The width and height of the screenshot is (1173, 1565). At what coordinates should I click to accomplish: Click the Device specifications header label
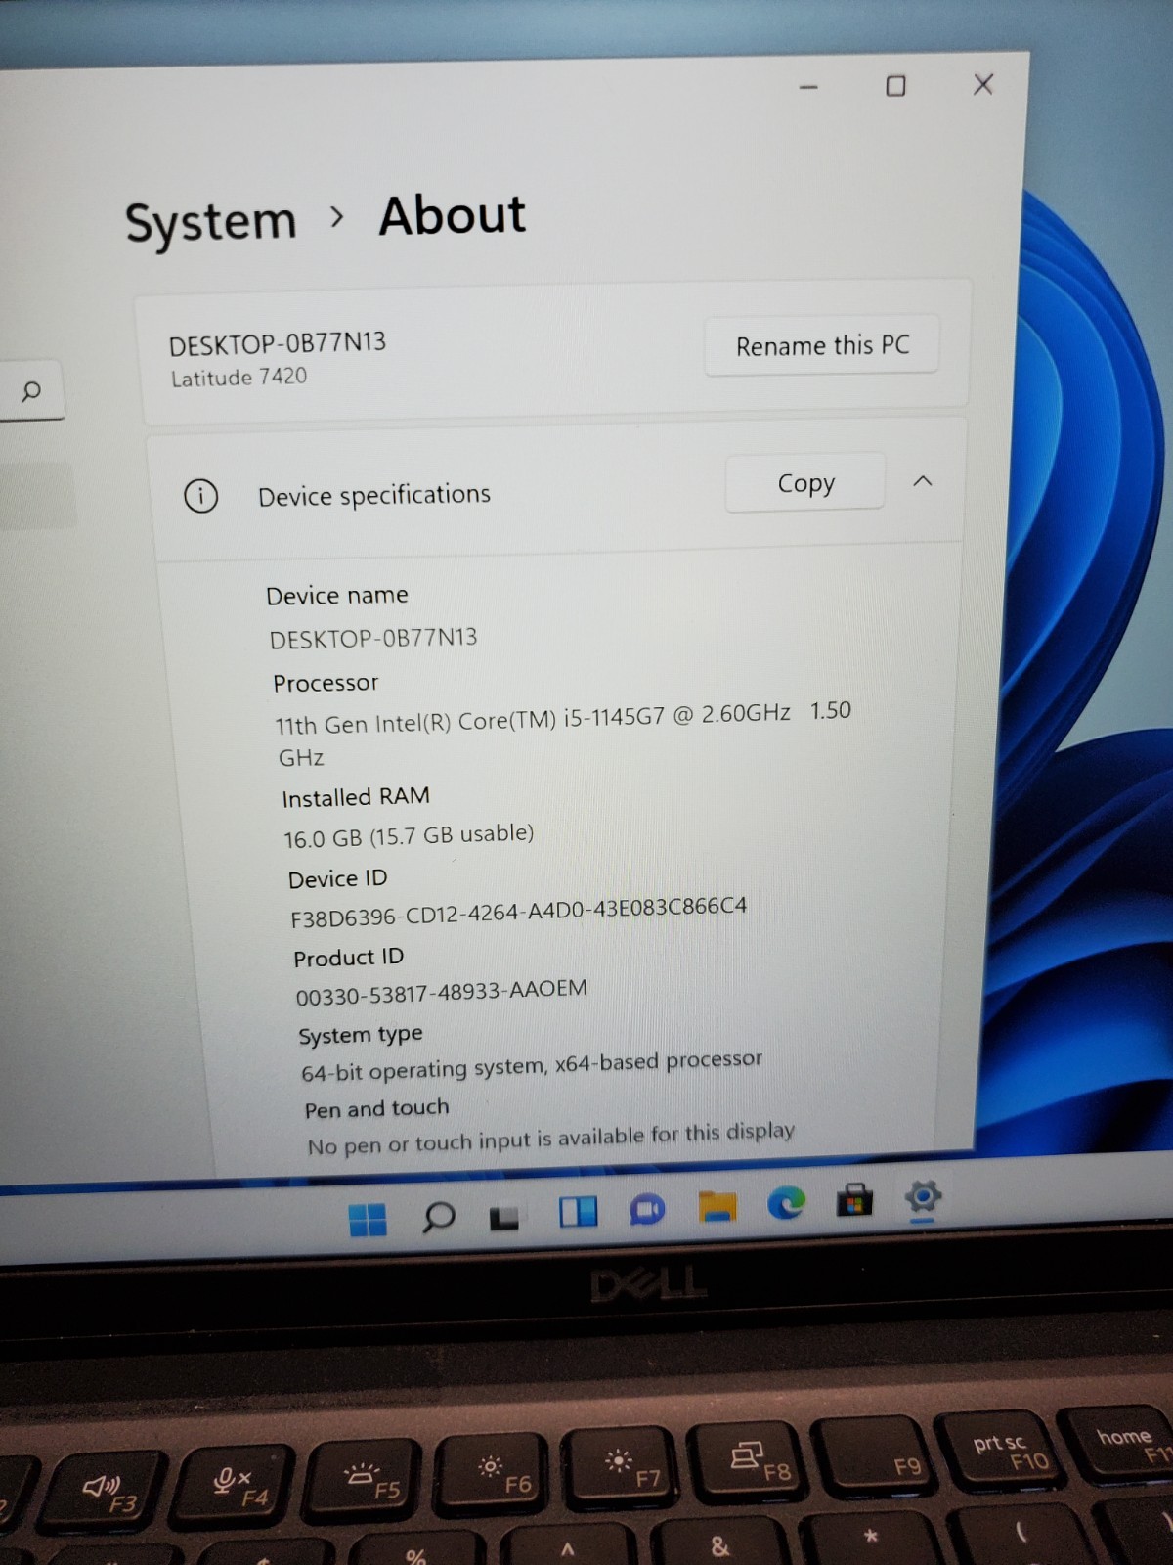coord(374,495)
